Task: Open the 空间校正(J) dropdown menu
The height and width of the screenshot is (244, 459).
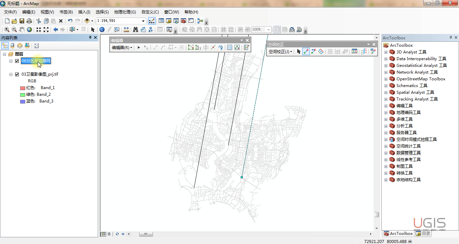Action: click(280, 52)
